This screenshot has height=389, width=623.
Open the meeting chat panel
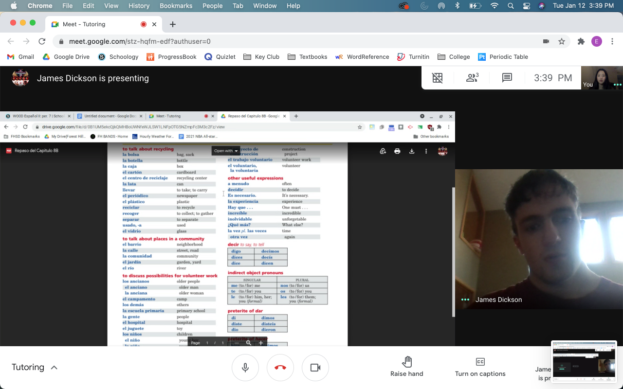507,78
